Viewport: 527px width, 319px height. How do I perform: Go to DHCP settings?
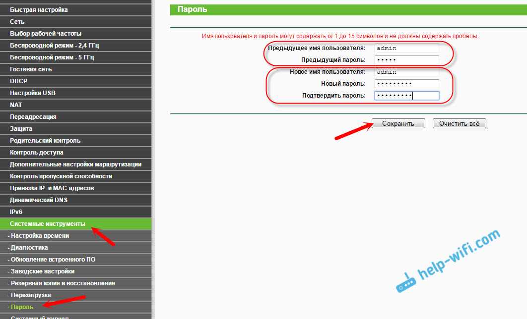coord(19,81)
